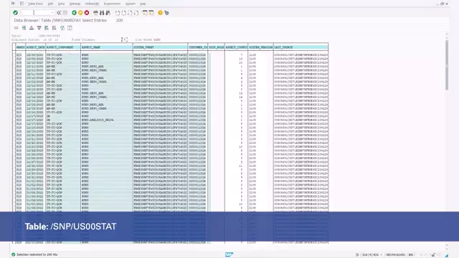Image resolution: width=459 pixels, height=258 pixels.
Task: Open the Table Entry menu
Action: (35, 4)
